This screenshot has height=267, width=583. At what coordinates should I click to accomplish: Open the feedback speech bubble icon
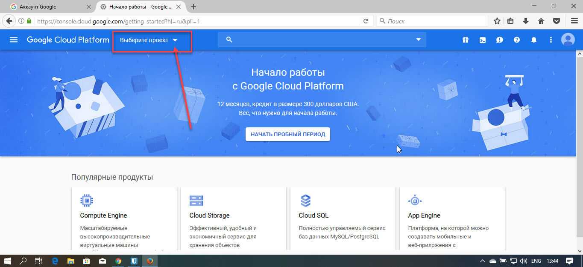tap(499, 40)
